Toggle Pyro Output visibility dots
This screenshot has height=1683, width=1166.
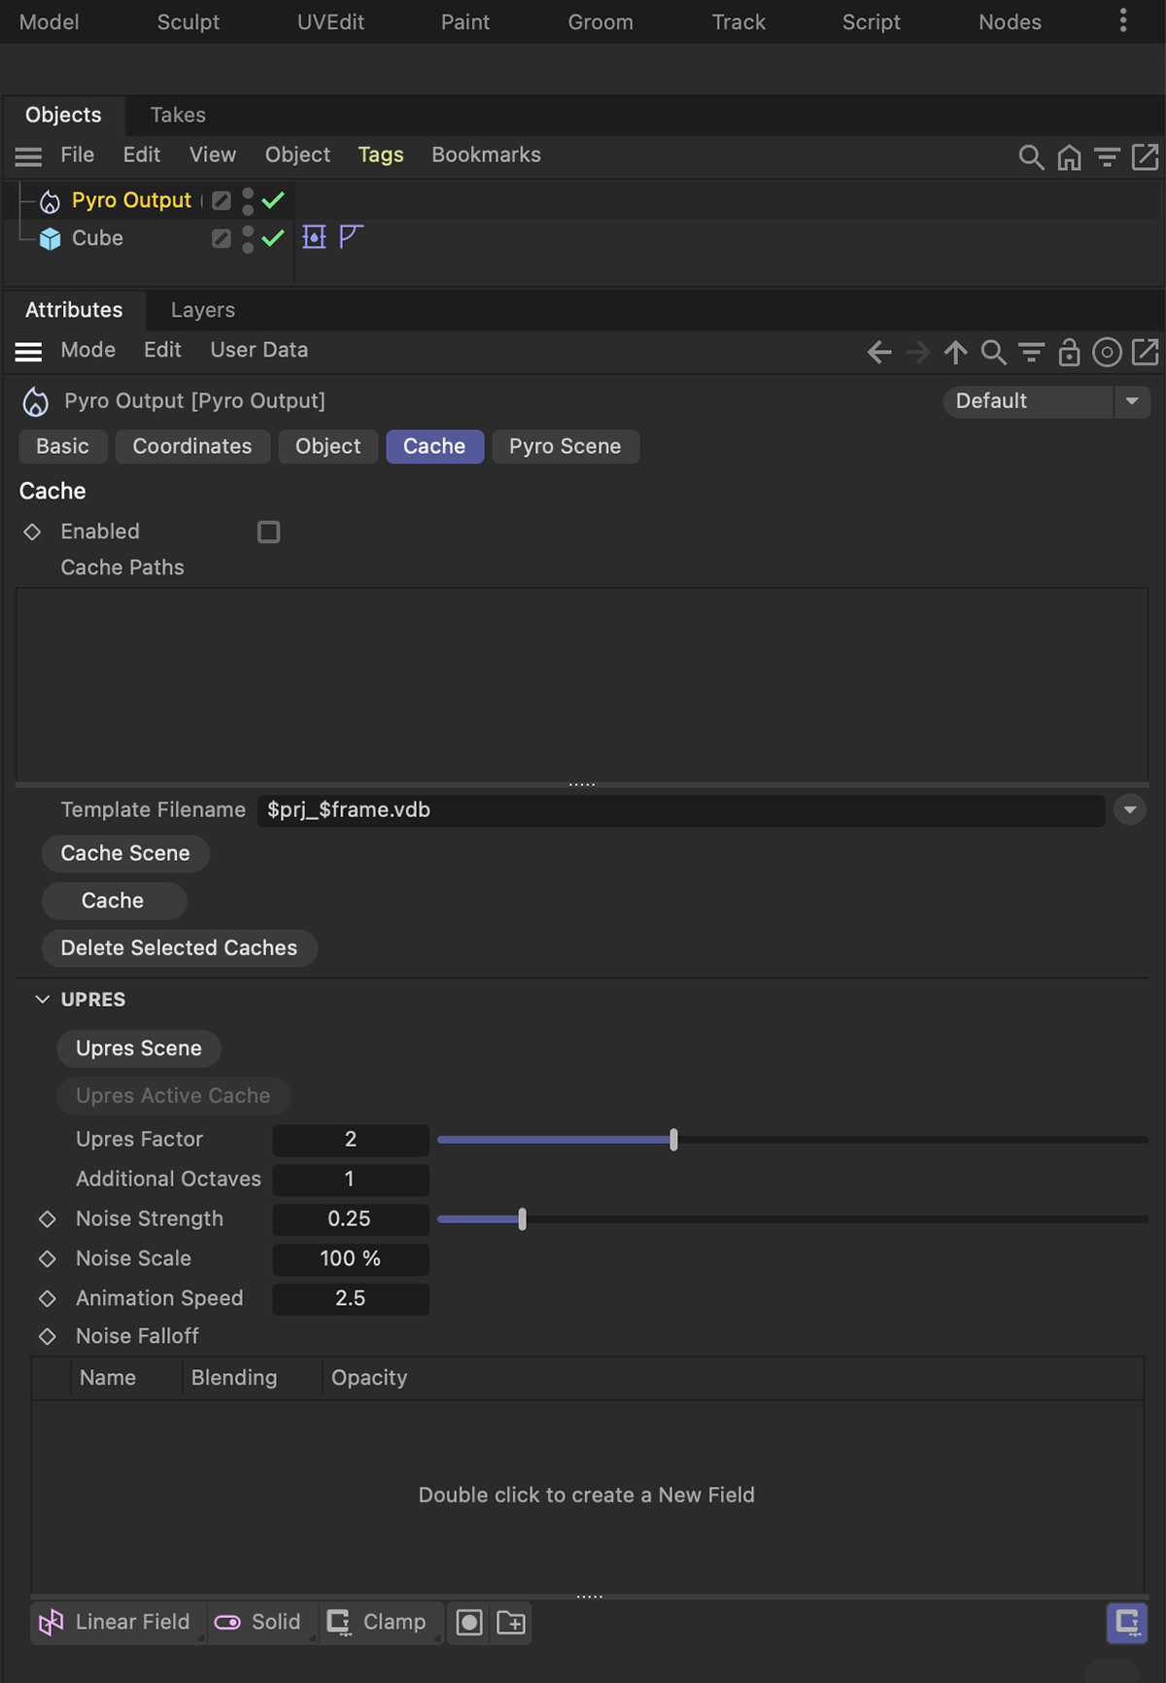click(248, 200)
